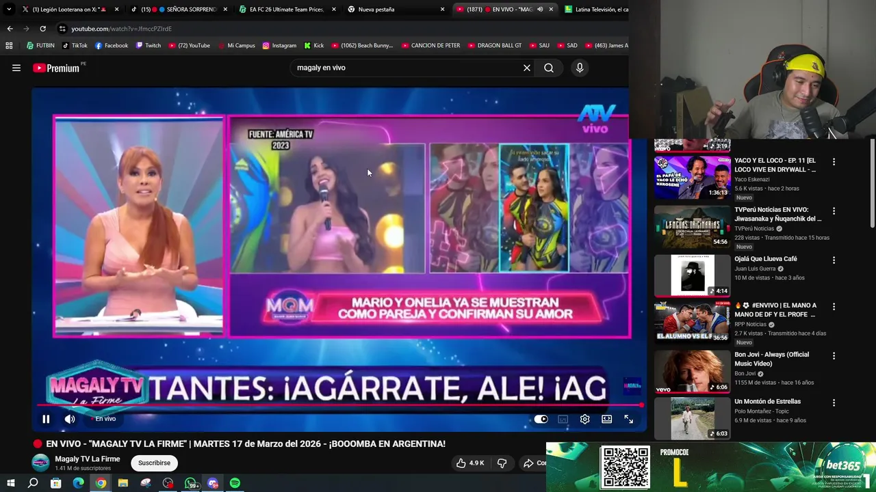Open the Un Montón de Estrellas video title

[767, 402]
